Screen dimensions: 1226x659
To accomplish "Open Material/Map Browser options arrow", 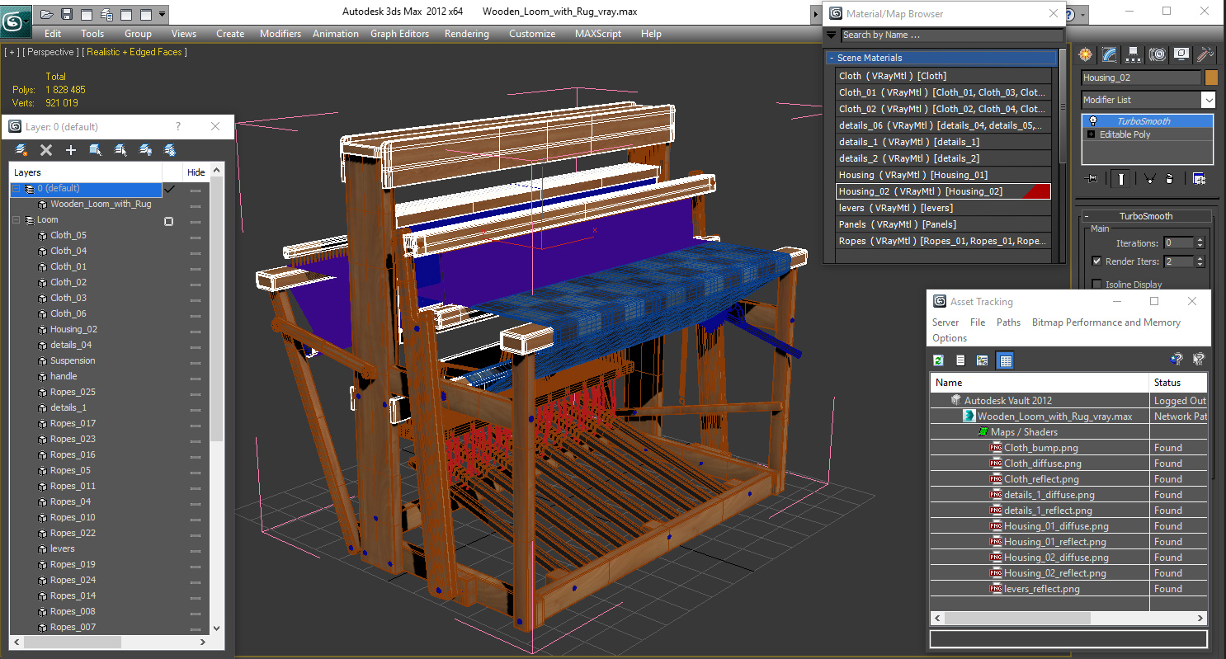I will (832, 35).
